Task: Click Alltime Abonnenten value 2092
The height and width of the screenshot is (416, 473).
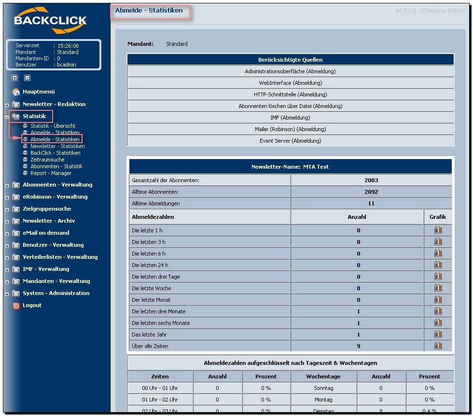Action: pyautogui.click(x=371, y=192)
